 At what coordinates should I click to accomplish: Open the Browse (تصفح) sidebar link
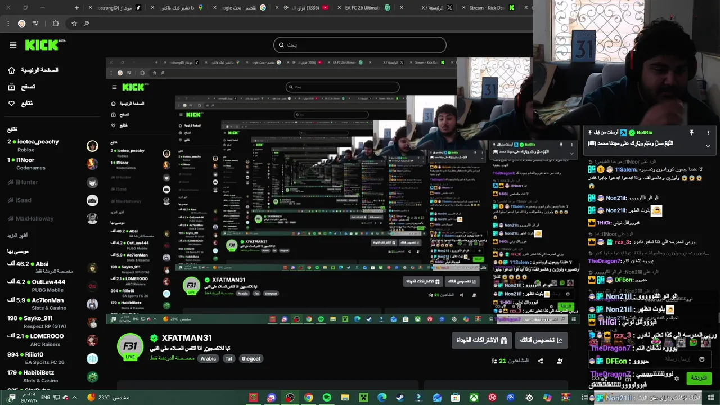click(21, 87)
